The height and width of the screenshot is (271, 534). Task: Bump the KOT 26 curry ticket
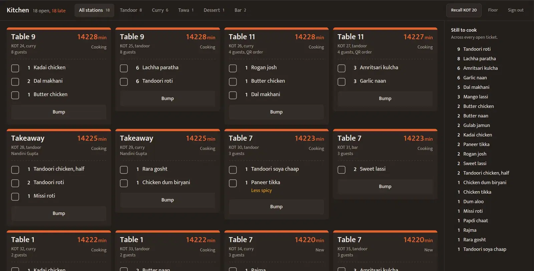pyautogui.click(x=276, y=112)
